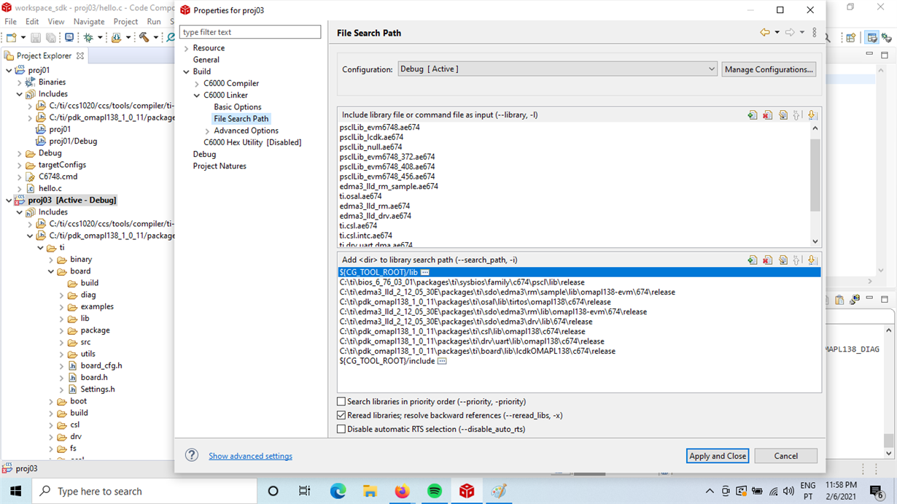
Task: Open the Navigate menu
Action: 89,22
